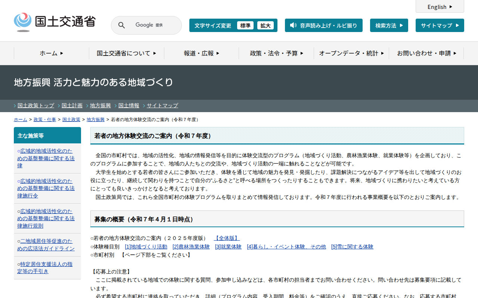The width and height of the screenshot is (478, 298).
Task: Open the 二地域居住等促進 guideline sidebar link
Action: pos(47,245)
